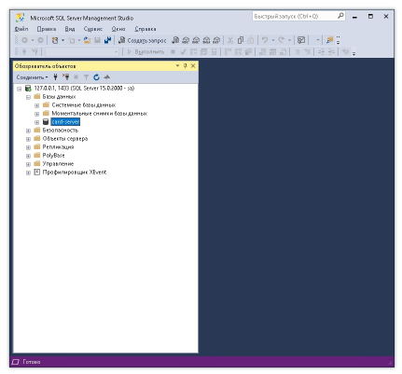
Task: Open the available databases combo box
Action: point(82,52)
